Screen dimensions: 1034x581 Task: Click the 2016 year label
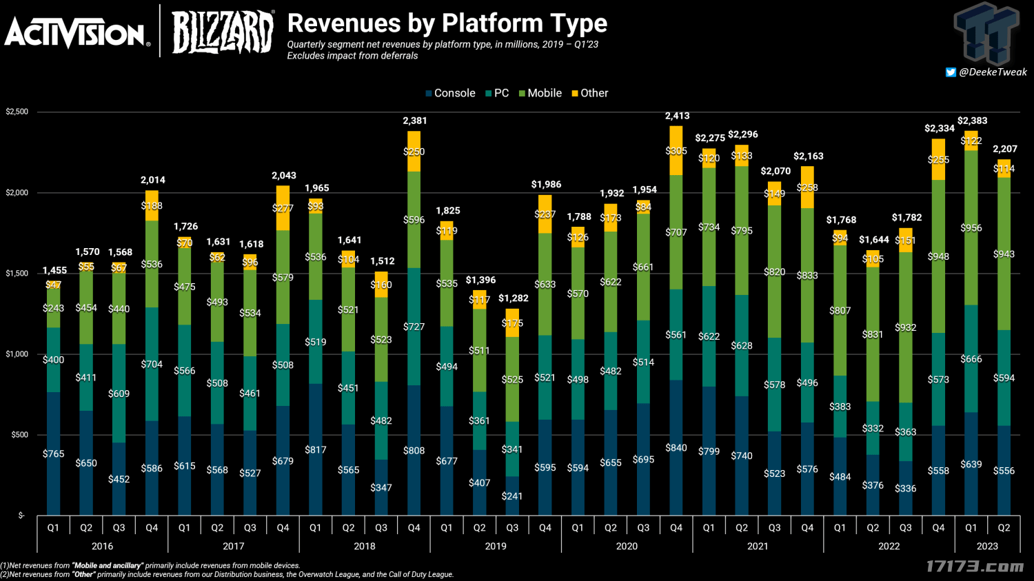point(102,546)
